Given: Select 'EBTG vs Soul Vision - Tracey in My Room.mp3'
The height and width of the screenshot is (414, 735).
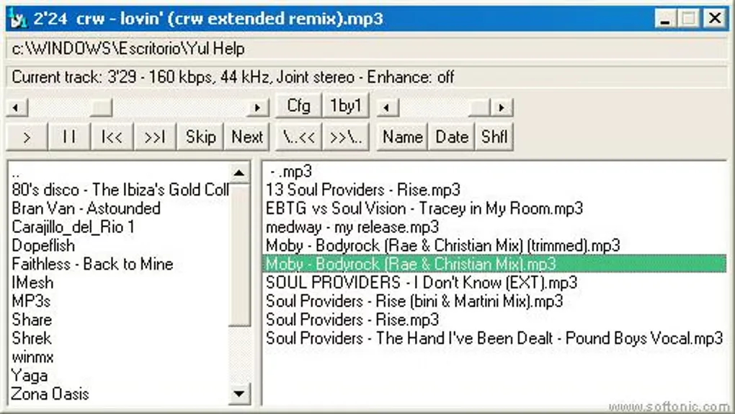Looking at the screenshot, I should 424,208.
